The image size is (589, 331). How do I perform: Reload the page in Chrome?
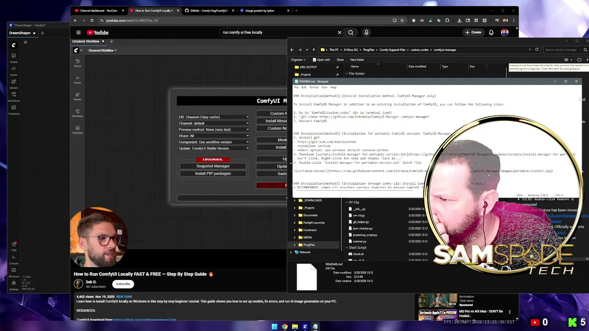tap(92, 20)
